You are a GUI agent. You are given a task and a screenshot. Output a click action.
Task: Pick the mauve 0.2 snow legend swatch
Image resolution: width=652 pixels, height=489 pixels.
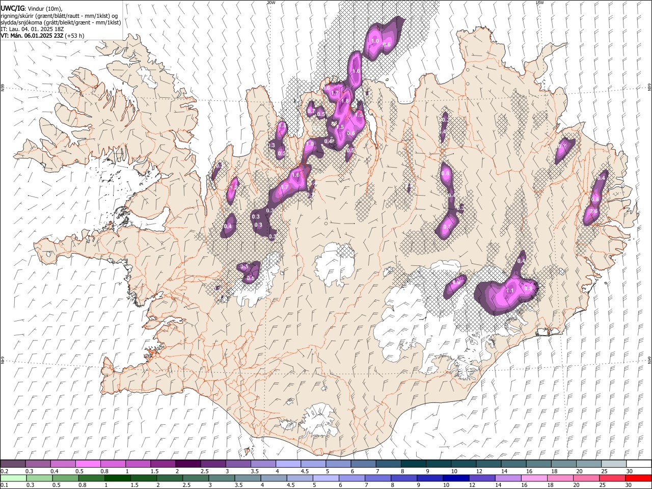[x=13, y=464]
